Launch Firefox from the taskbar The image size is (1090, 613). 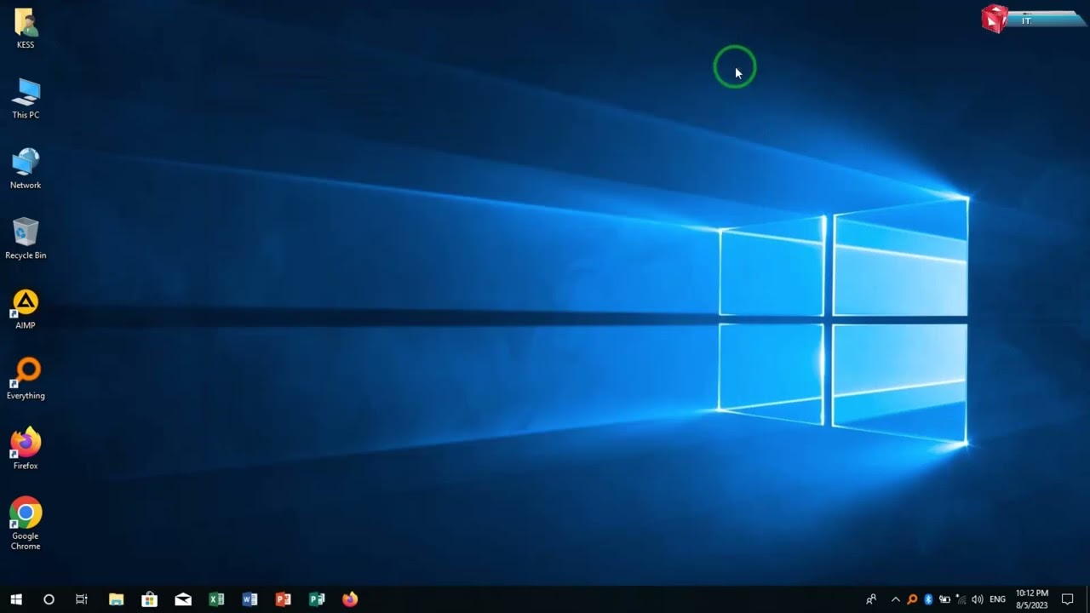point(350,599)
